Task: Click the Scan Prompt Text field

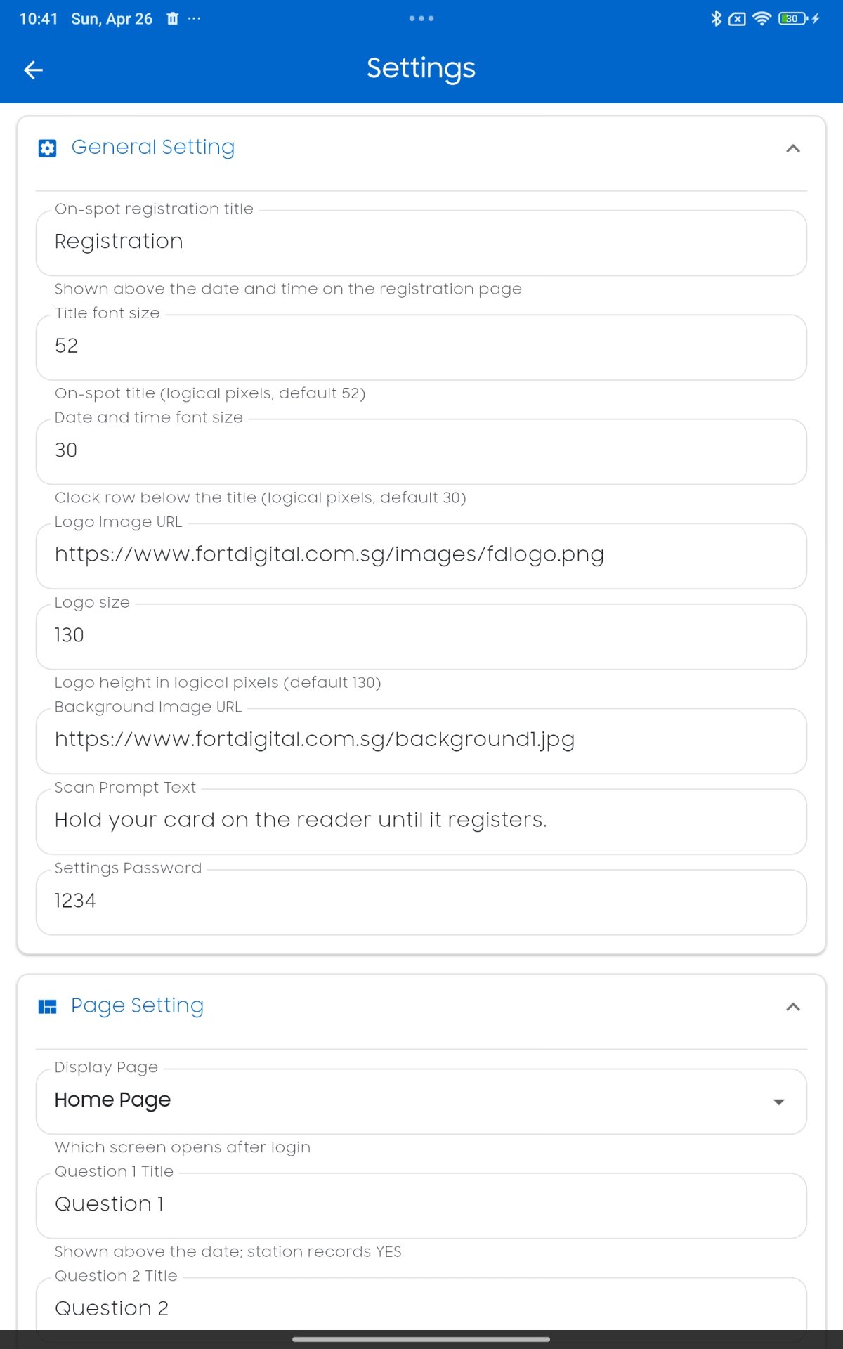Action: pyautogui.click(x=421, y=821)
